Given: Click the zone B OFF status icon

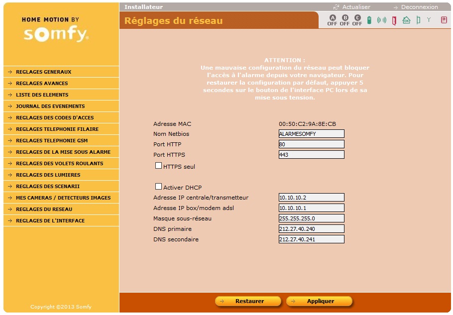Looking at the screenshot, I should [344, 20].
